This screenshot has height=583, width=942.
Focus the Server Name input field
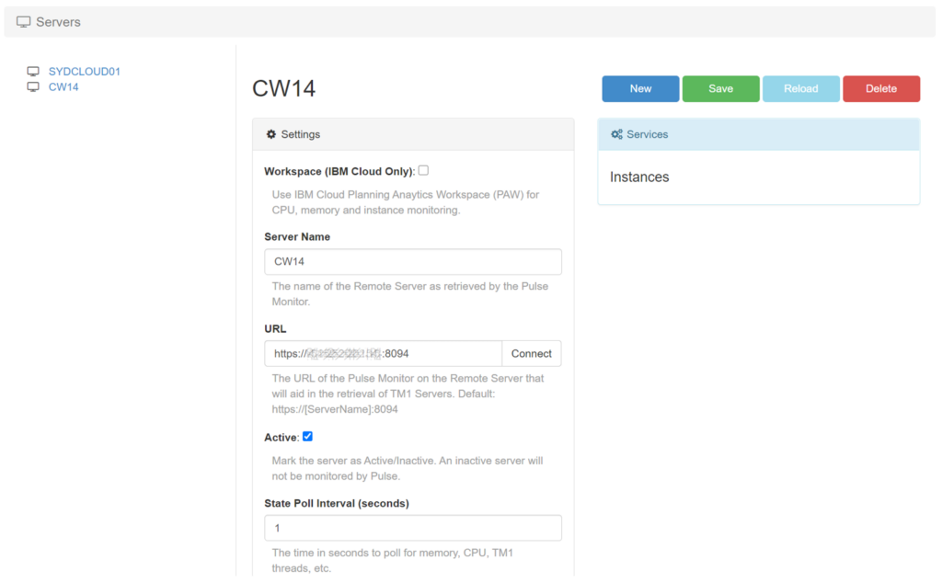point(412,262)
